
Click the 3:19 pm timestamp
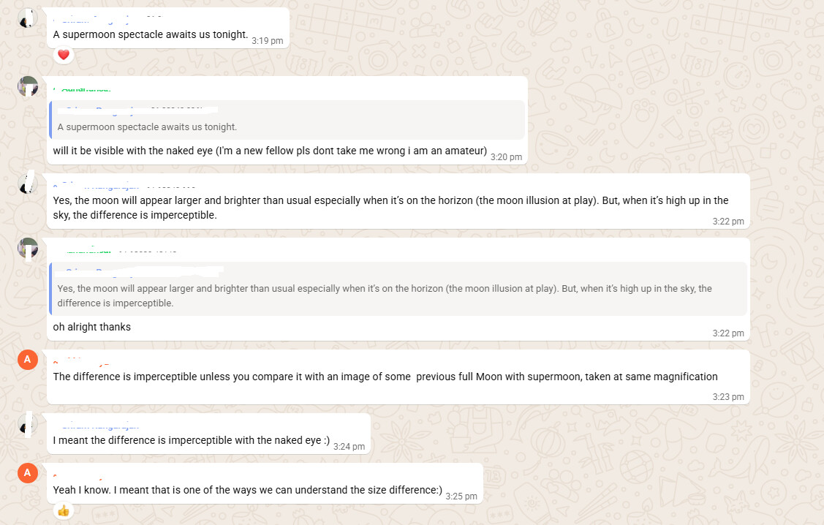pos(267,41)
